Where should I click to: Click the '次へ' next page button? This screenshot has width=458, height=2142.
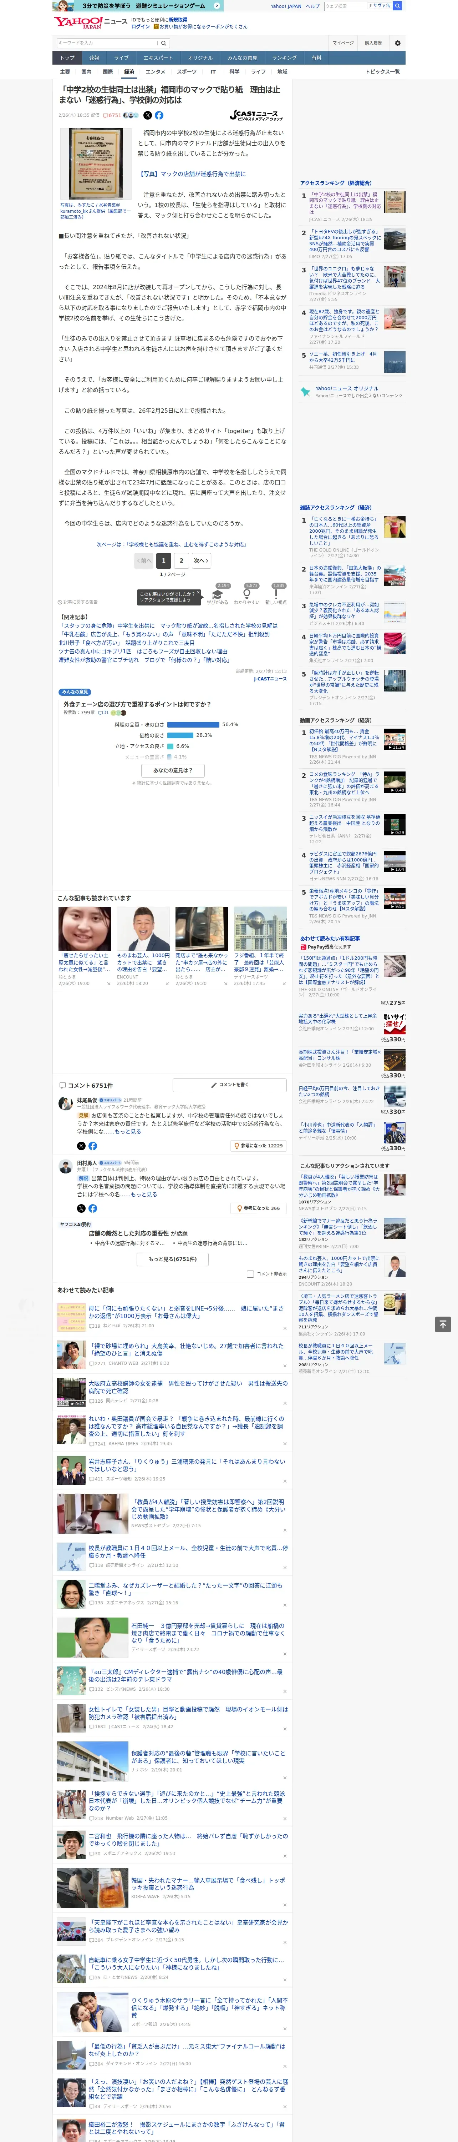(200, 560)
